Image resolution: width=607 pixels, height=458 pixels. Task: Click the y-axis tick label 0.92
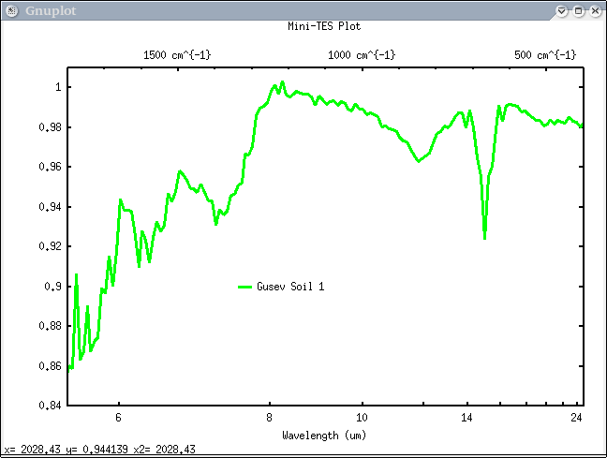pos(50,246)
